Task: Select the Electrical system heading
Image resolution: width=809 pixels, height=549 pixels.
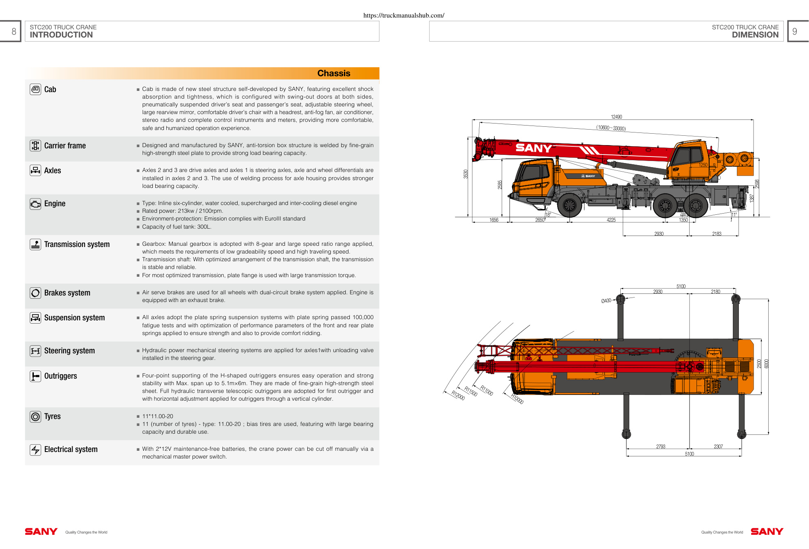Action: (71, 450)
